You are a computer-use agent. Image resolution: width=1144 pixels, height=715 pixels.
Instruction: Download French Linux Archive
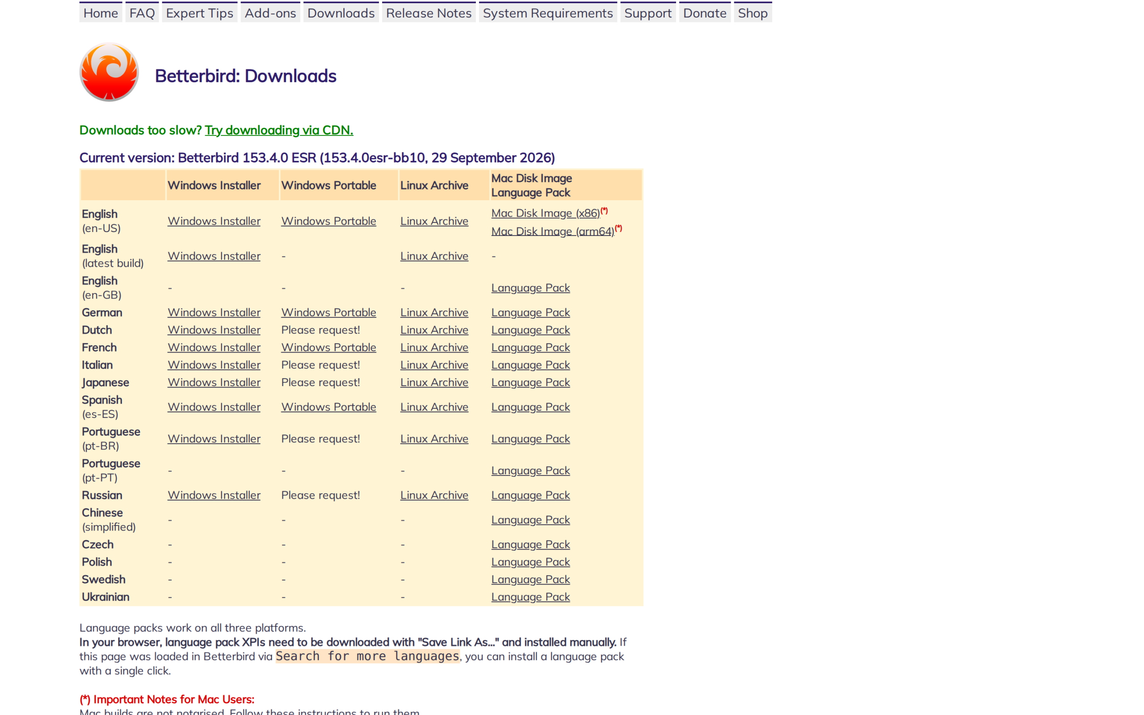(x=434, y=348)
